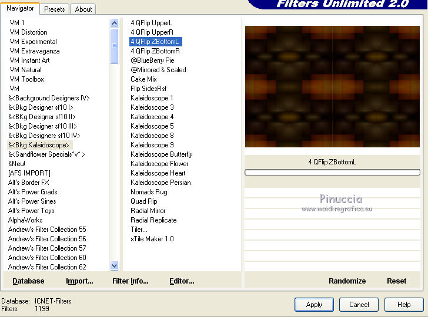Choose Kaleidoscope Butterfly filter

click(162, 154)
